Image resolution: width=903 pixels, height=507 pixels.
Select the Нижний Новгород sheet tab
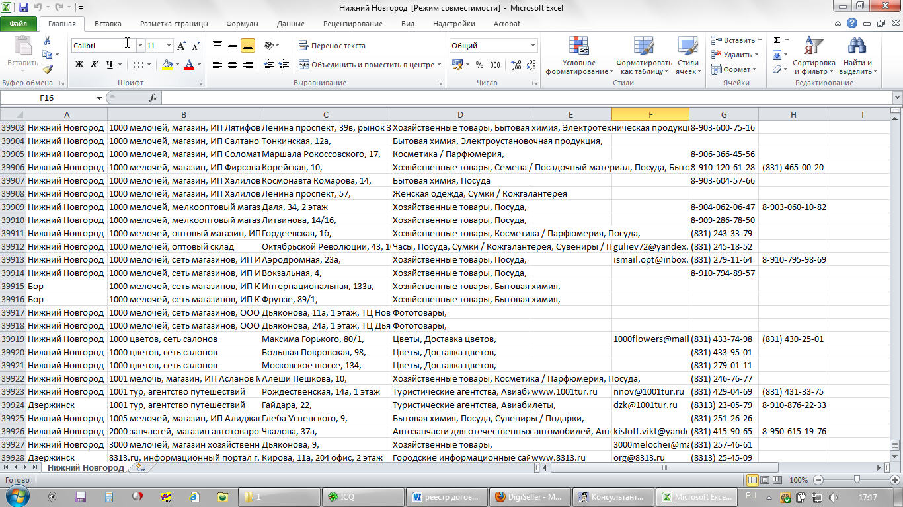coord(86,467)
